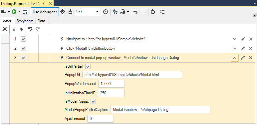Edit the Click ModalHtmlButtonButton step pencil

243,48
